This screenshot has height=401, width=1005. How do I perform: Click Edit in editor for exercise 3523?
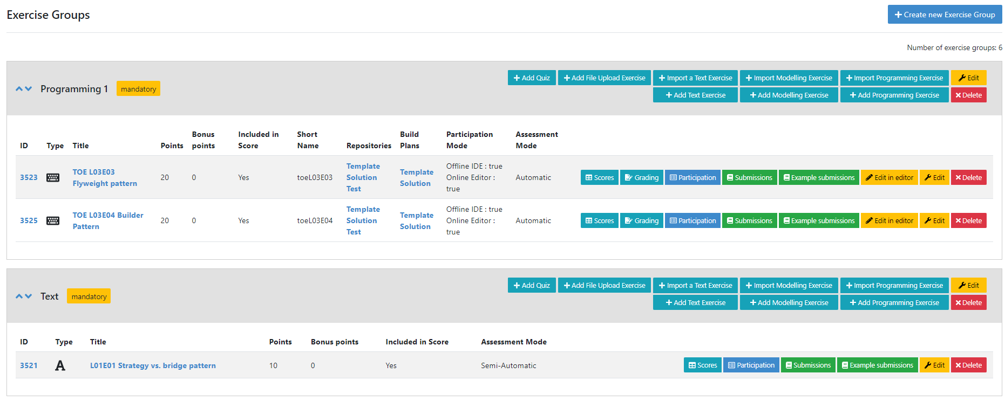coord(889,177)
